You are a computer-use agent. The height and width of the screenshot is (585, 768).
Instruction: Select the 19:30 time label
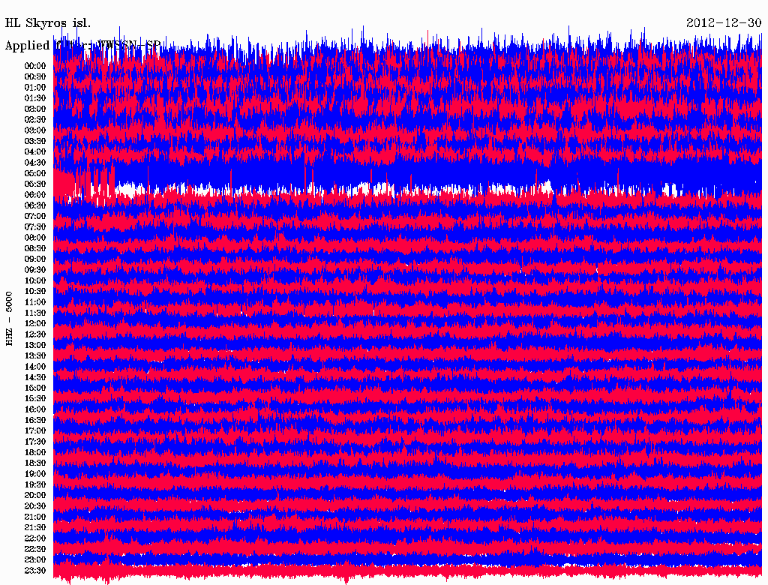tap(35, 484)
